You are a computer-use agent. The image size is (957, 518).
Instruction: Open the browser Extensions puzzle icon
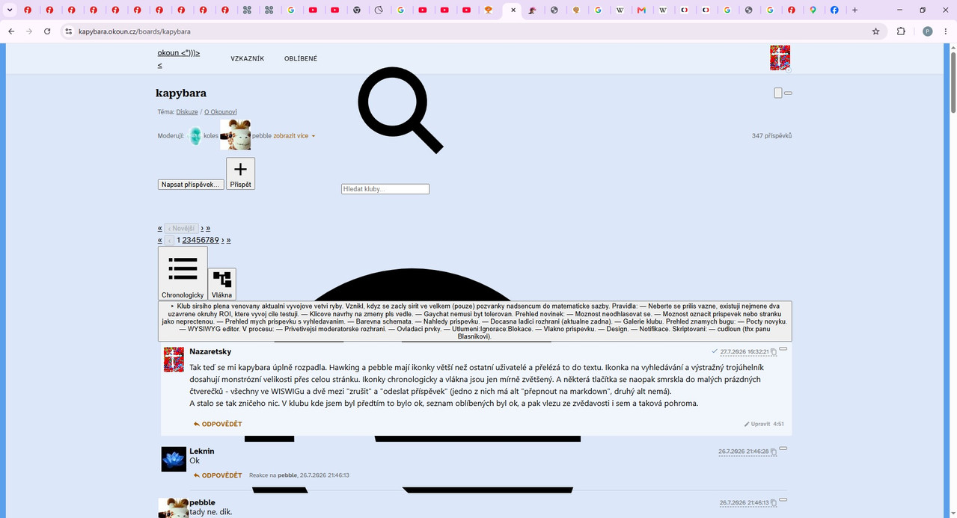(x=901, y=31)
